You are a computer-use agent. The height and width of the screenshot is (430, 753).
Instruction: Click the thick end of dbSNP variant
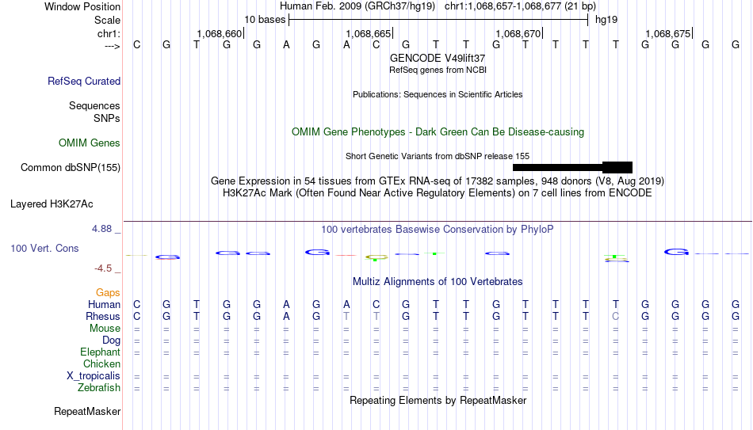tap(617, 168)
